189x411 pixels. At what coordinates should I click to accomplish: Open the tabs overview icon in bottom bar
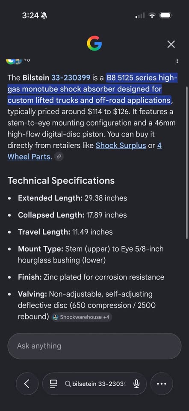point(53,384)
